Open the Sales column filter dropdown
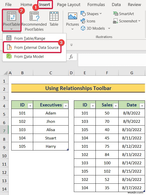This screenshot has width=146, height=195. [116, 106]
